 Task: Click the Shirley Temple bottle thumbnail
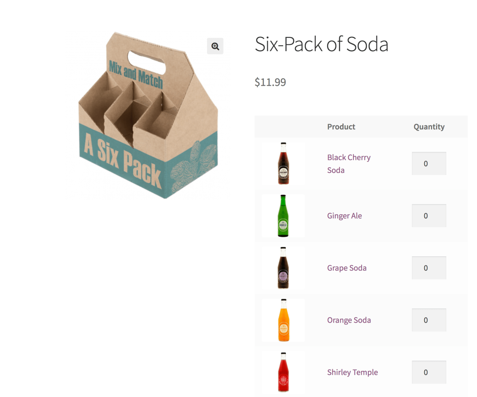click(283, 372)
